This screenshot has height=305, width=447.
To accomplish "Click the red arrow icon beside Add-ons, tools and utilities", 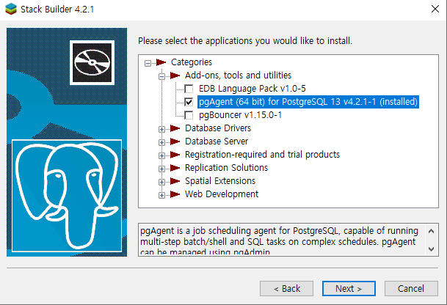I will click(x=175, y=76).
